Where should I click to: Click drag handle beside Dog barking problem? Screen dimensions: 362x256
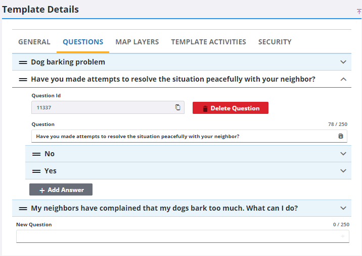[23, 62]
